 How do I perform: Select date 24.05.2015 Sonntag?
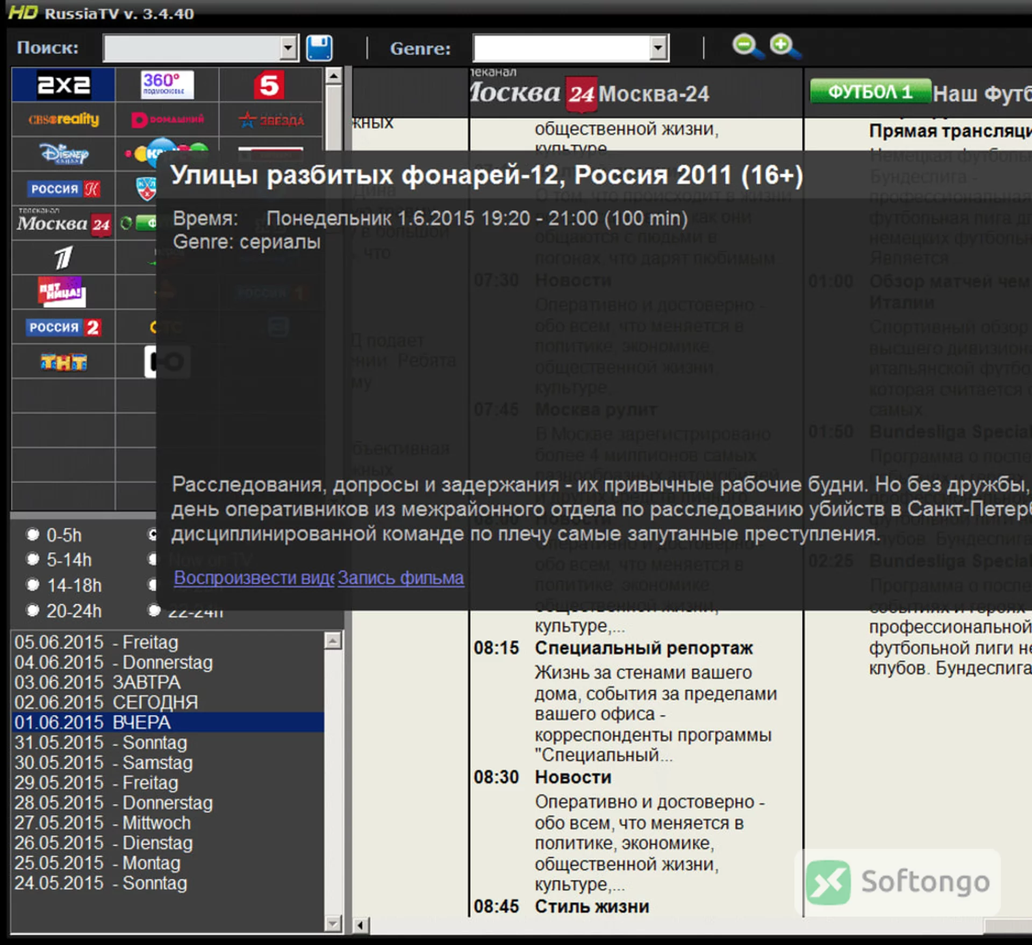[168, 883]
